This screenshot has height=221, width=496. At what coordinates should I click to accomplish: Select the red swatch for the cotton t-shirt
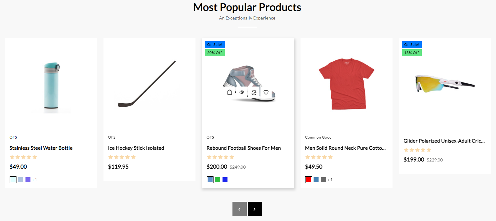(309, 180)
